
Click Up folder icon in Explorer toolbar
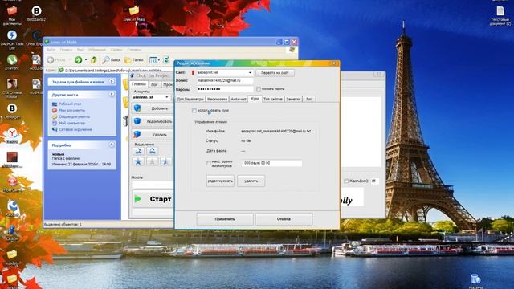pyautogui.click(x=94, y=60)
